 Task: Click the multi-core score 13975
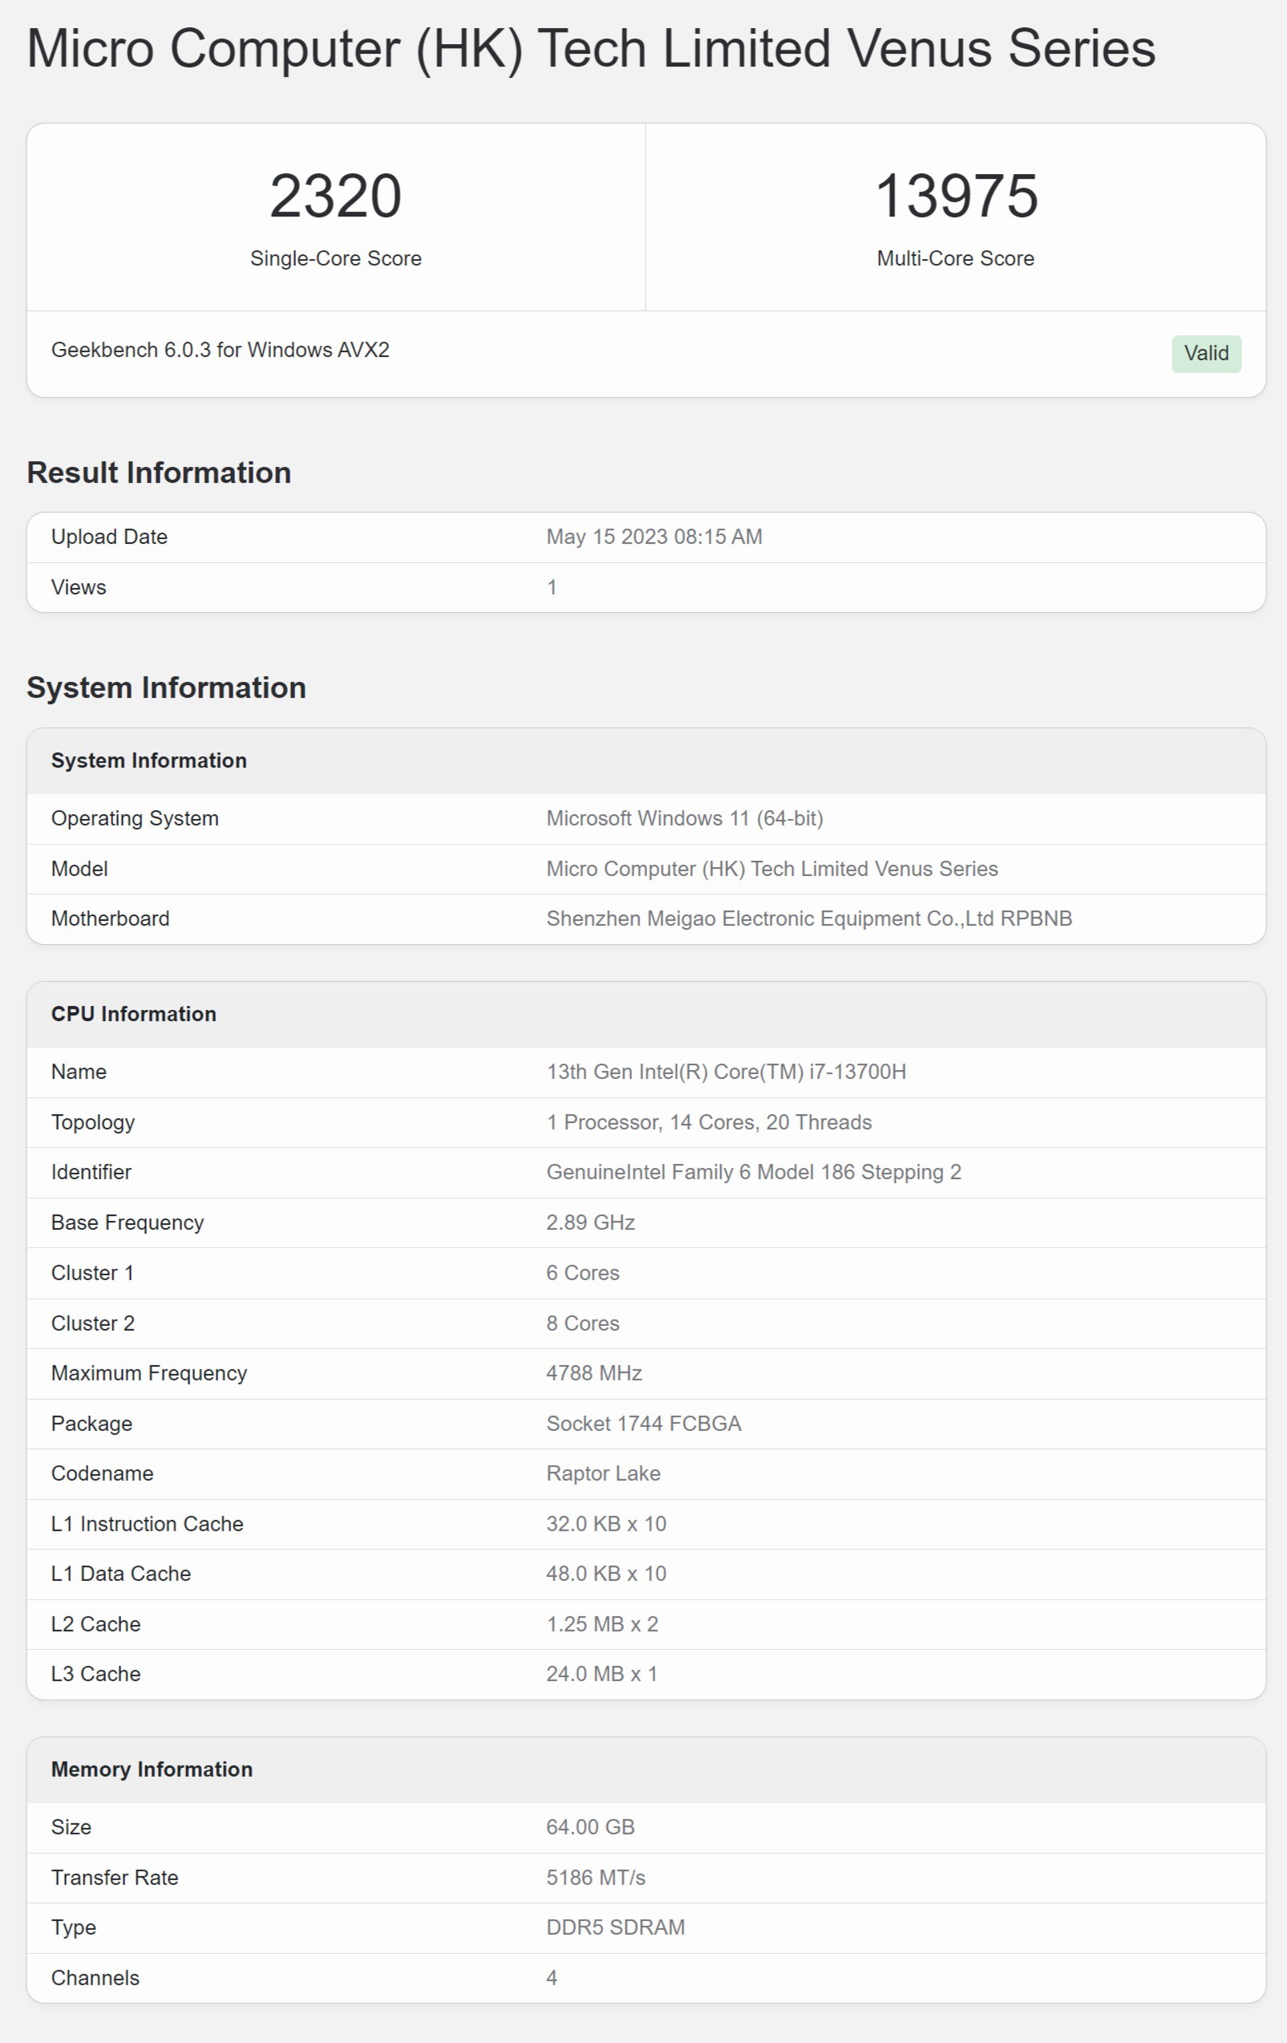(x=955, y=196)
